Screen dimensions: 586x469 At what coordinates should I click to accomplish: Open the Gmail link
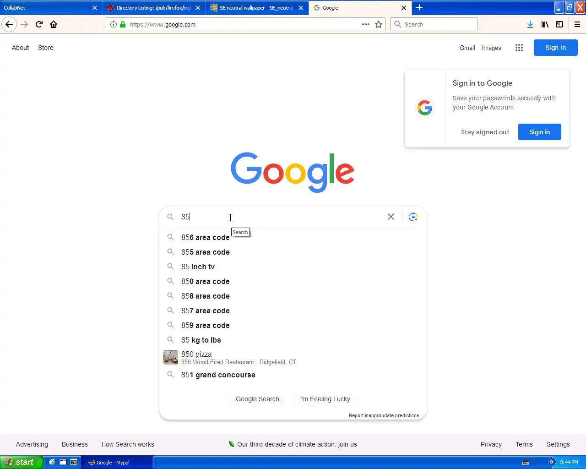[x=467, y=48]
